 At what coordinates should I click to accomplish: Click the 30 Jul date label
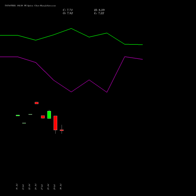coord(61,187)
